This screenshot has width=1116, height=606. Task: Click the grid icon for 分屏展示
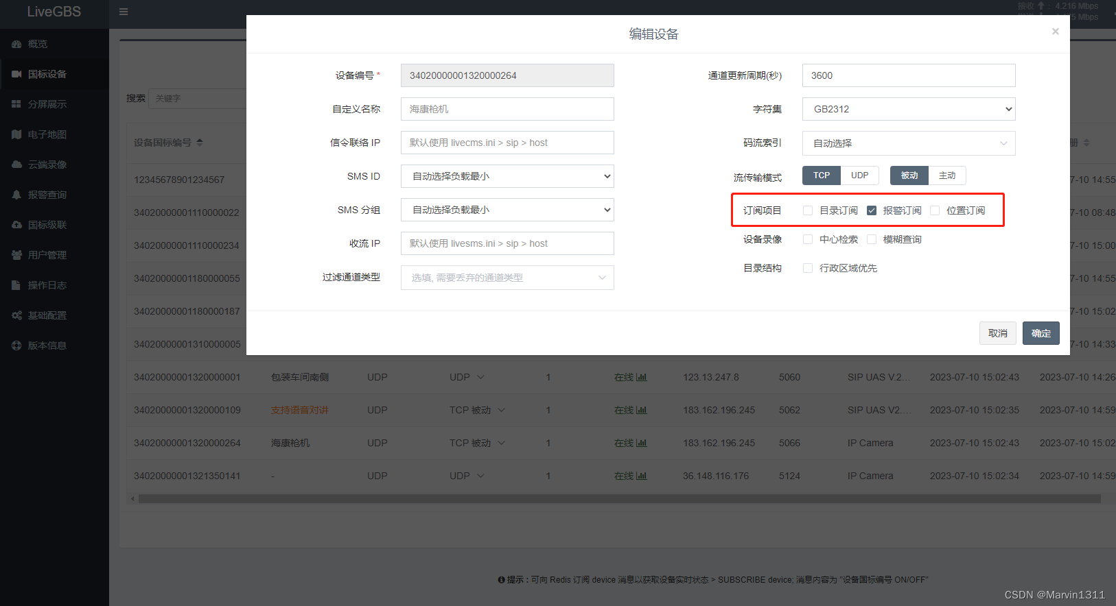click(x=16, y=104)
